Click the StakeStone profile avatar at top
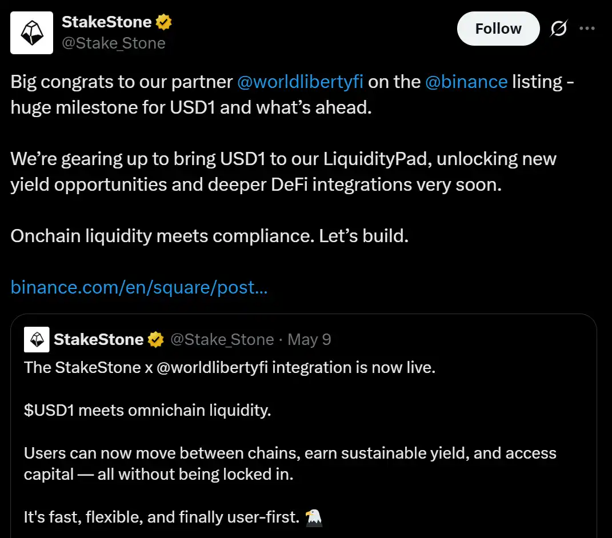The width and height of the screenshot is (612, 538). pyautogui.click(x=32, y=33)
